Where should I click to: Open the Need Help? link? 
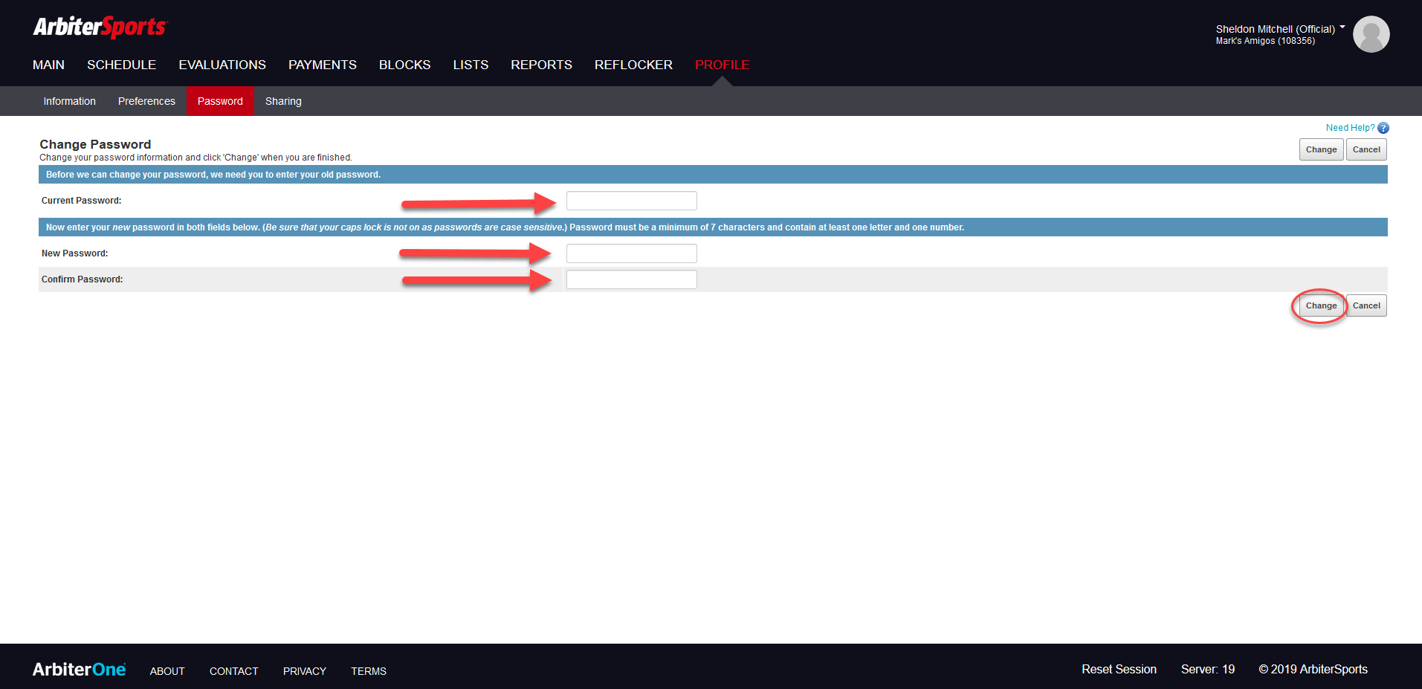pyautogui.click(x=1350, y=128)
